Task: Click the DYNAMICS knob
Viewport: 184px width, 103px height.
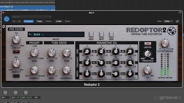Action: 34,70
